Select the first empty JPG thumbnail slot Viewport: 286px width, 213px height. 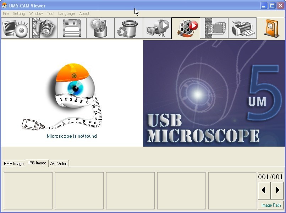(28, 190)
